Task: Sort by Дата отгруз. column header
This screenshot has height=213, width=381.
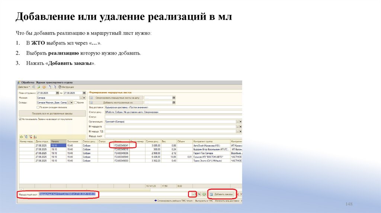Action: pyautogui.click(x=42, y=141)
